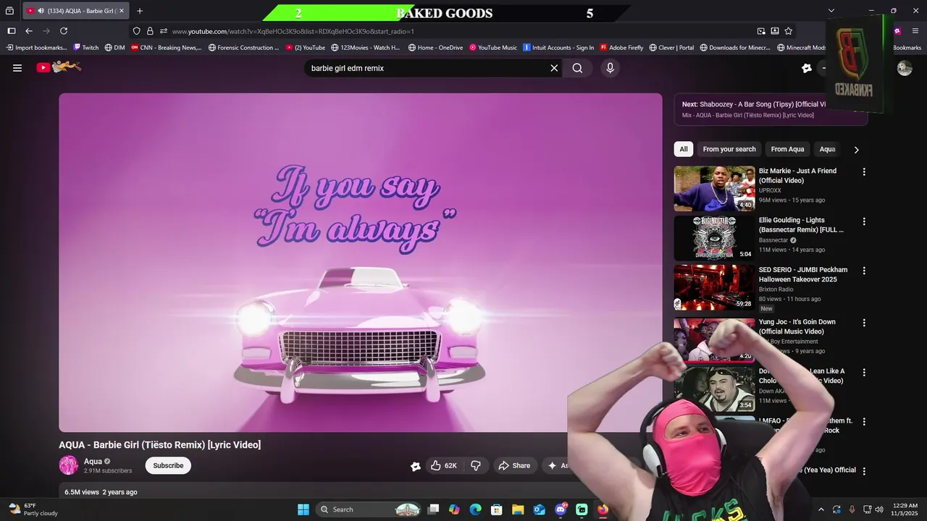927x521 pixels.
Task: Bookmark this page with the star
Action: click(789, 31)
